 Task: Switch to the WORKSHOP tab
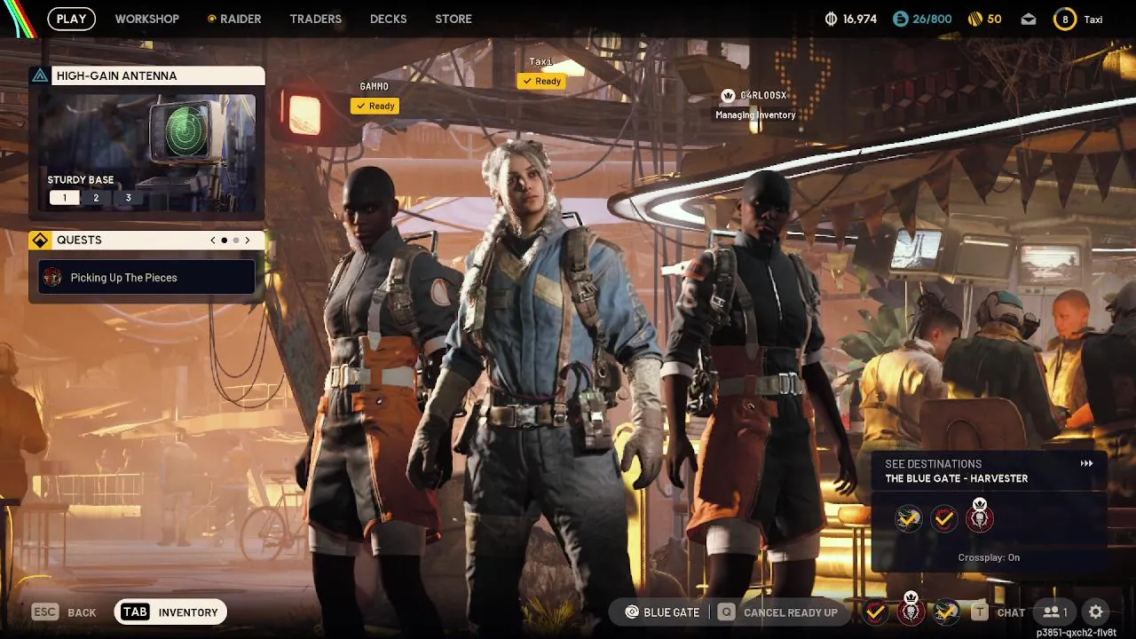pos(146,19)
